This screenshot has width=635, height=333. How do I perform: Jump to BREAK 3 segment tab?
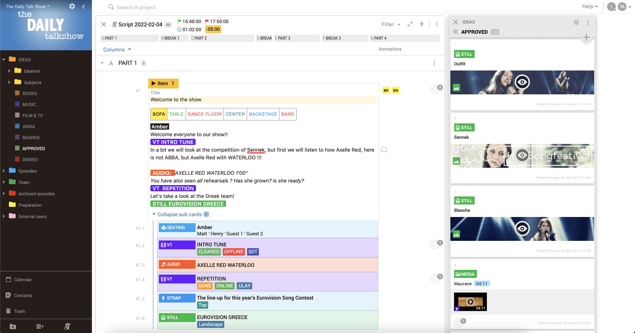tap(345, 38)
